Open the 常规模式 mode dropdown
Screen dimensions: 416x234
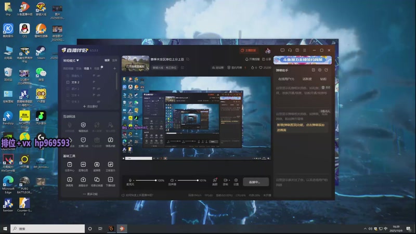click(x=71, y=60)
